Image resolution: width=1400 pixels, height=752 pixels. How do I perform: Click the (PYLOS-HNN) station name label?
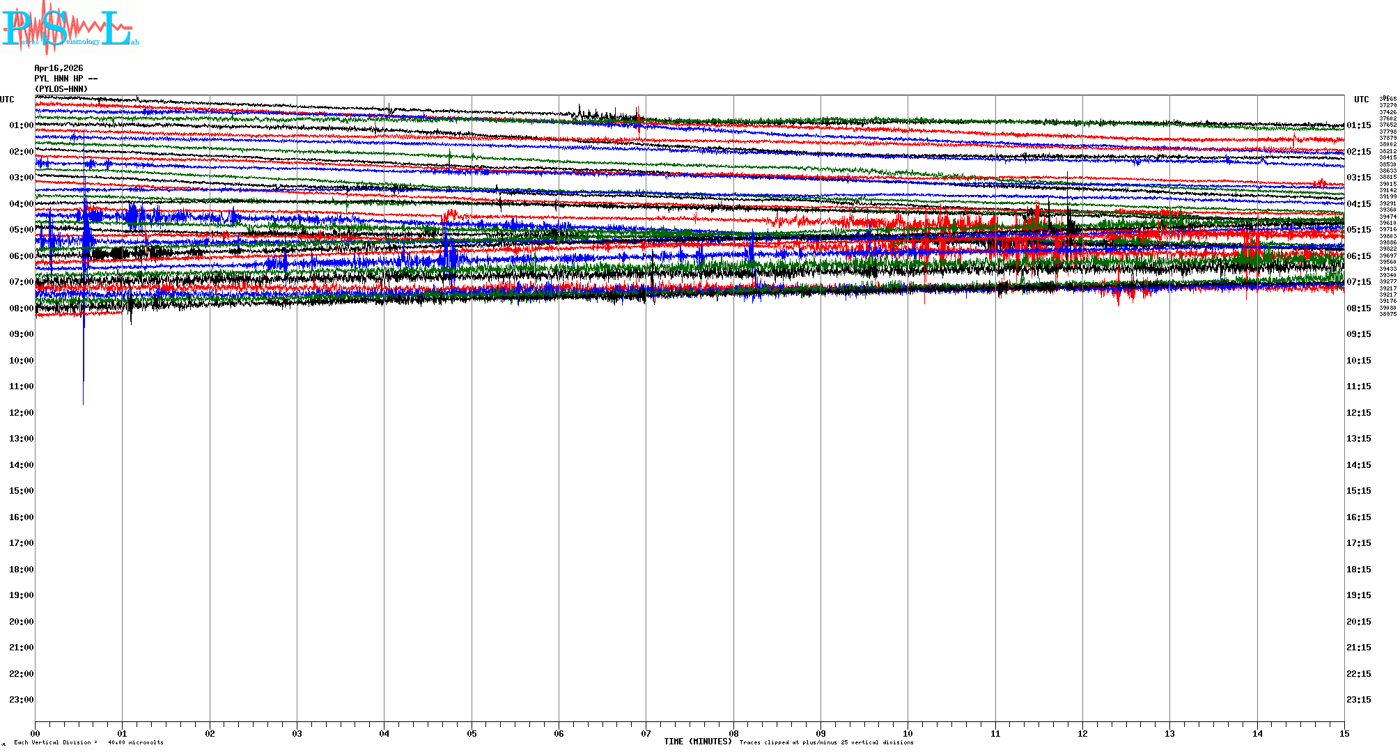pos(61,89)
